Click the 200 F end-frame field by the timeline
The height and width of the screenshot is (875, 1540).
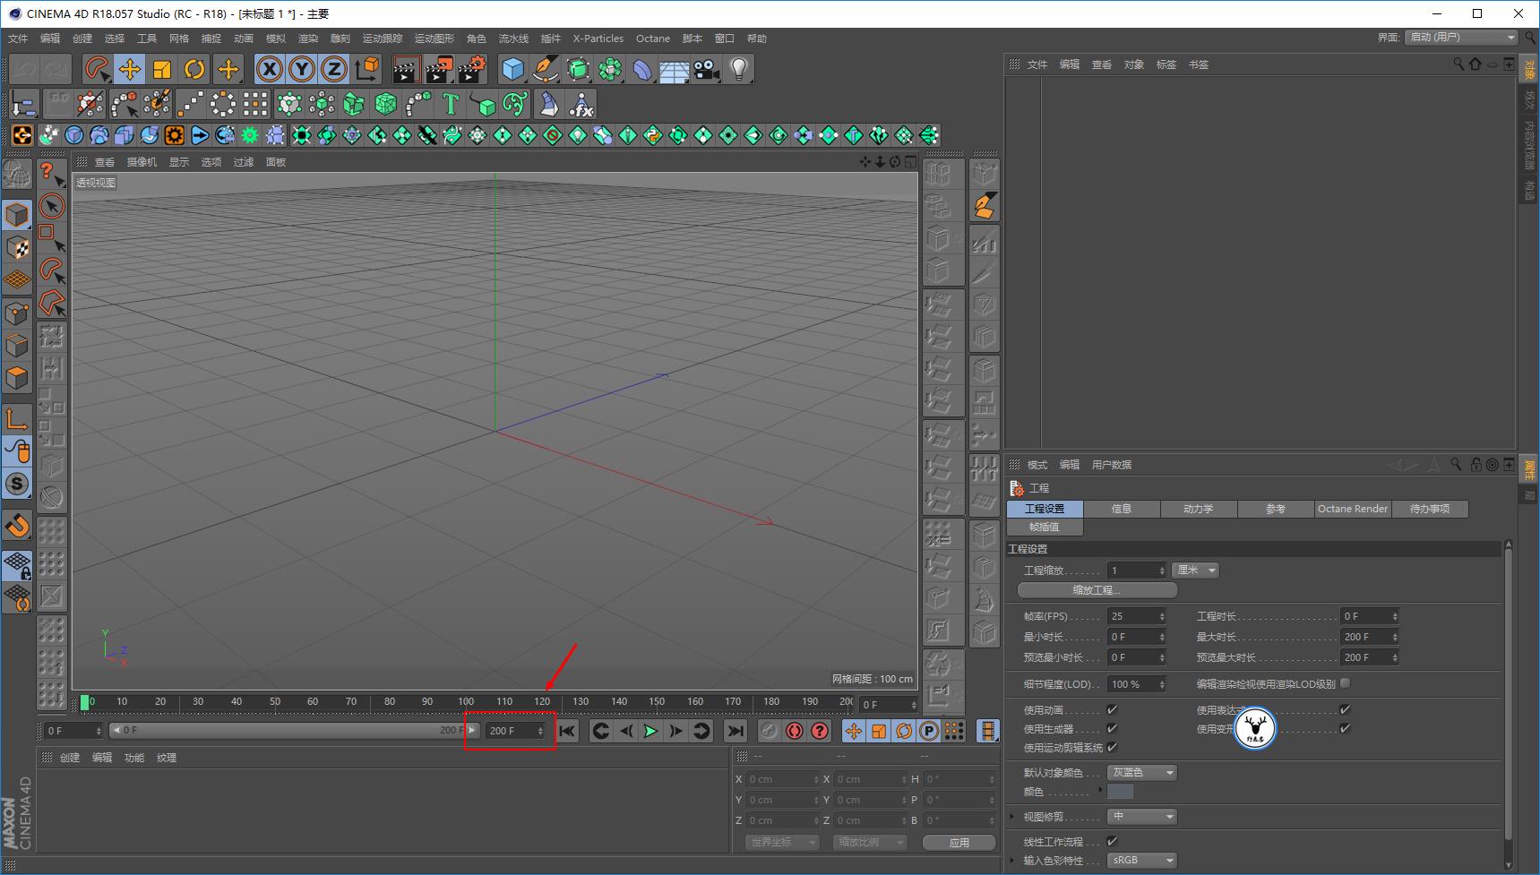(516, 731)
